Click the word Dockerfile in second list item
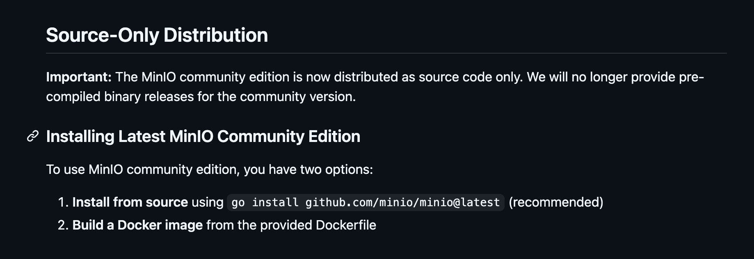This screenshot has width=754, height=259. (346, 225)
